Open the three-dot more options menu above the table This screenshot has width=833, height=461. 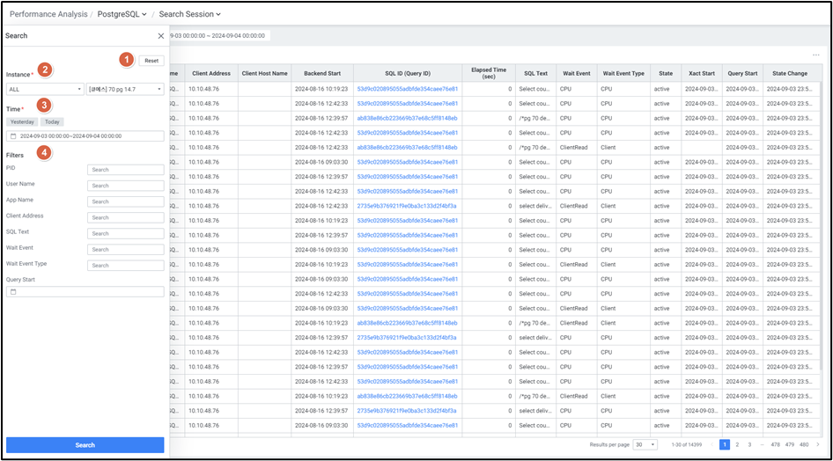(x=815, y=55)
